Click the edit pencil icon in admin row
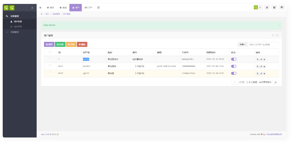 [261, 59]
